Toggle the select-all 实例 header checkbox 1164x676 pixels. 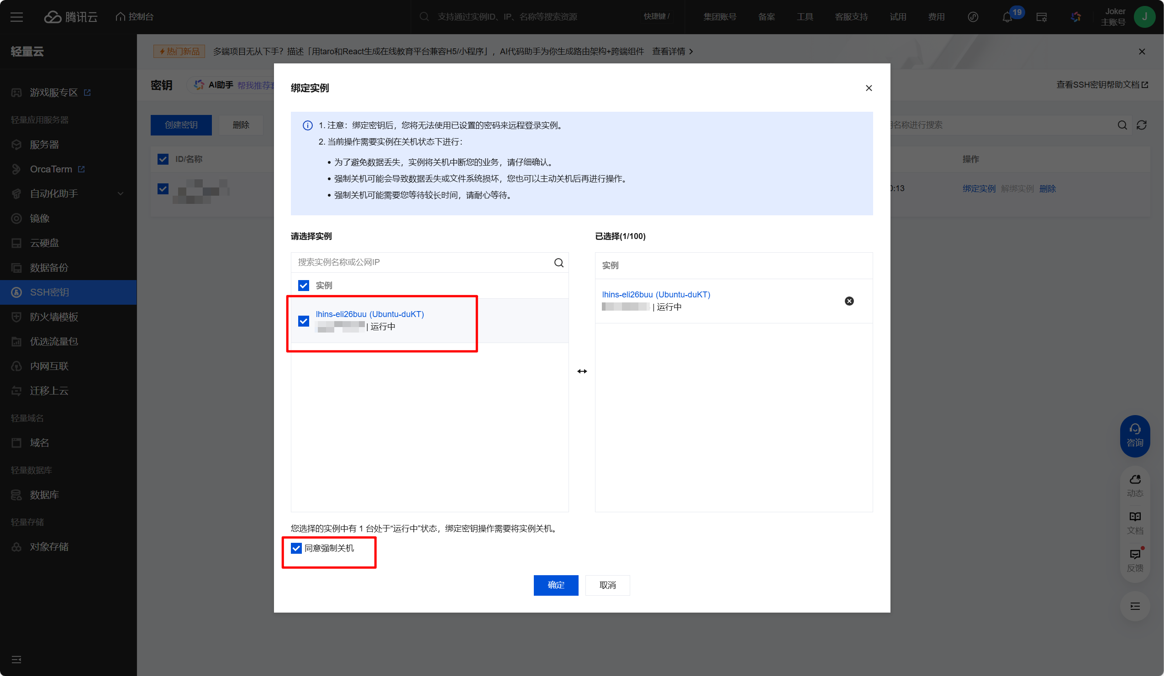click(x=304, y=285)
